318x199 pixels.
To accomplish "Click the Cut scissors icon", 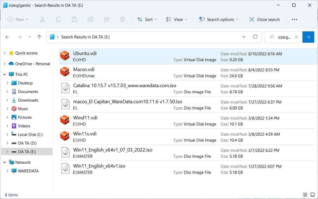I will tap(42, 19).
